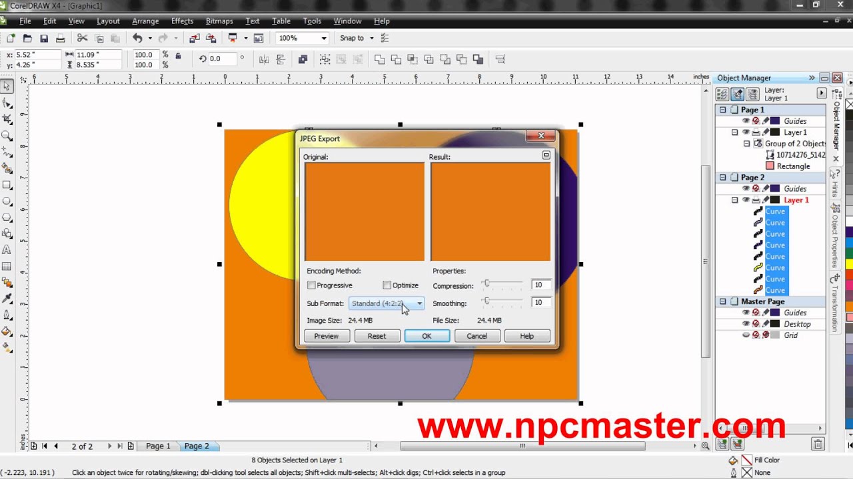Open the Effects menu

[x=182, y=21]
